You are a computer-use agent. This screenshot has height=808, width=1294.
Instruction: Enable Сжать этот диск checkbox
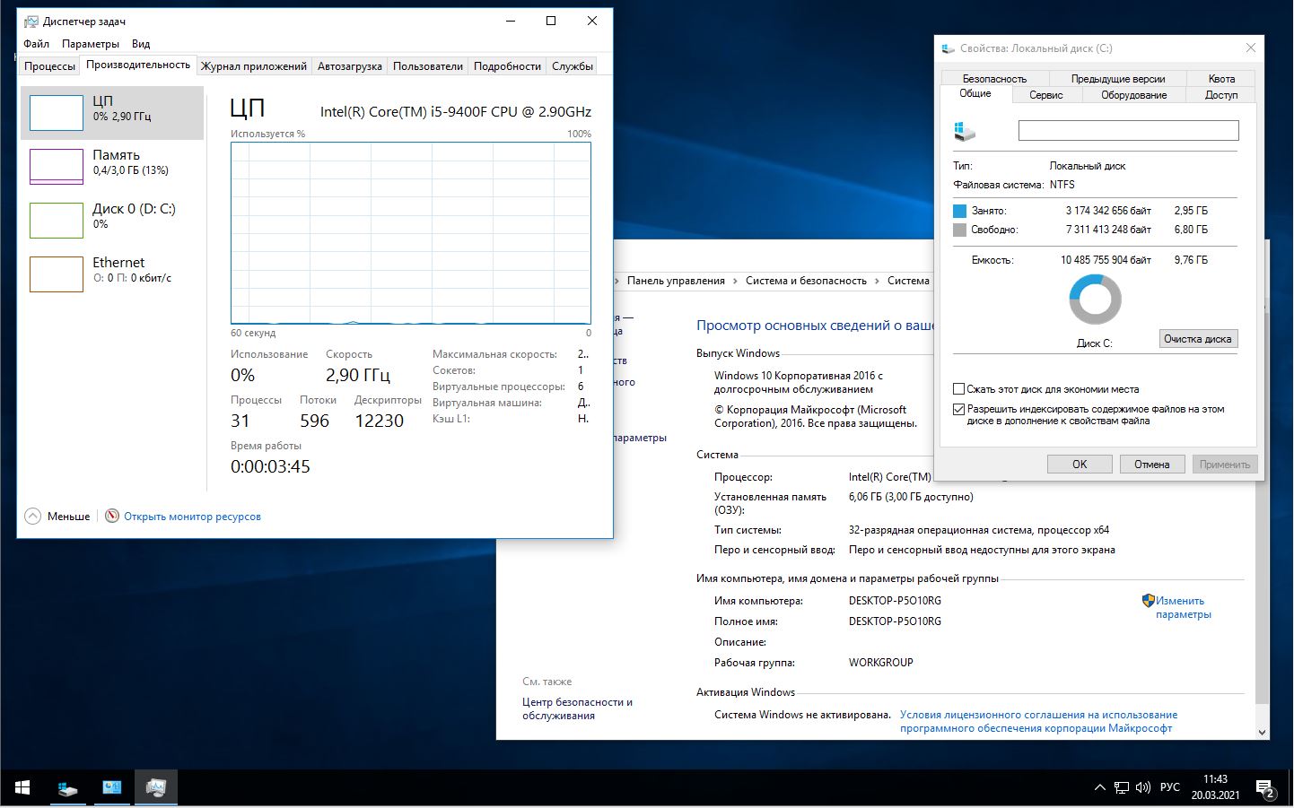pyautogui.click(x=958, y=389)
